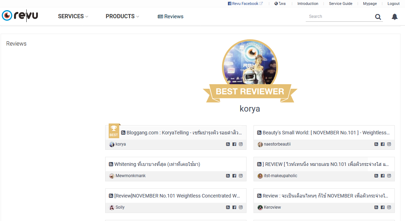Image resolution: width=405 pixels, height=221 pixels.
Task: Open Solly's blog feed icon
Action: (x=228, y=207)
